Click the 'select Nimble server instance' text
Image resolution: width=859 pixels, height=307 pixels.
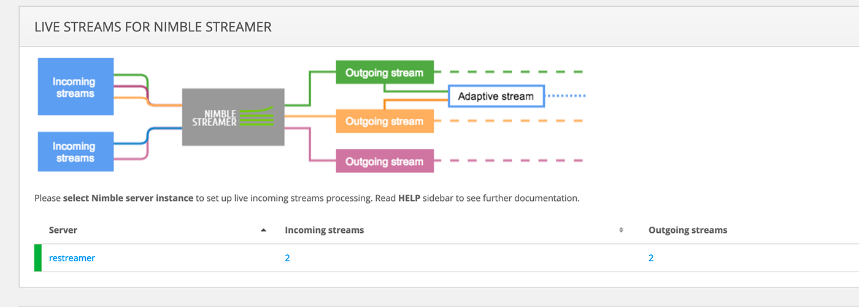[128, 199]
